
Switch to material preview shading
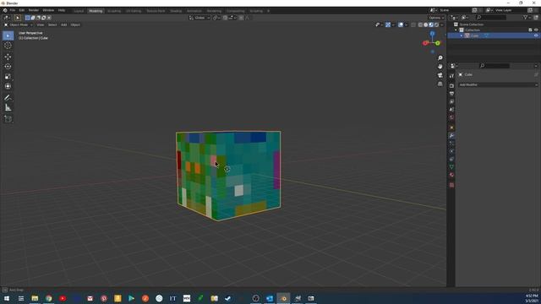coord(431,24)
